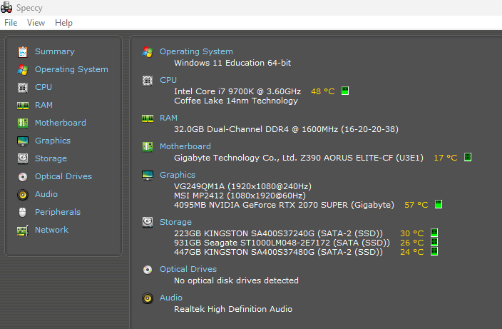Click the RAM stick icon in sidebar
The image size is (502, 329).
[23, 105]
